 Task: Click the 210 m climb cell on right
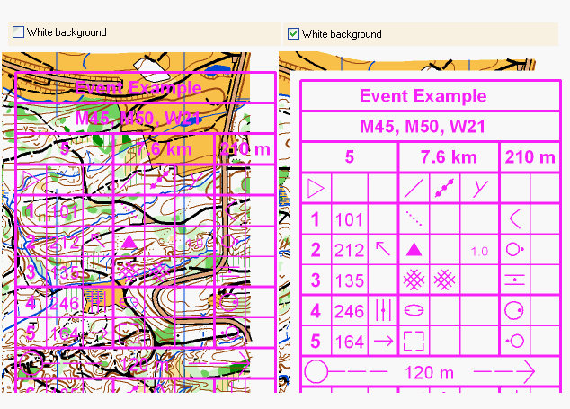pos(530,157)
